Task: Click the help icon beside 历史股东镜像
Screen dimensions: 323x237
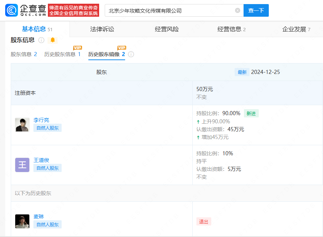Action: point(131,54)
